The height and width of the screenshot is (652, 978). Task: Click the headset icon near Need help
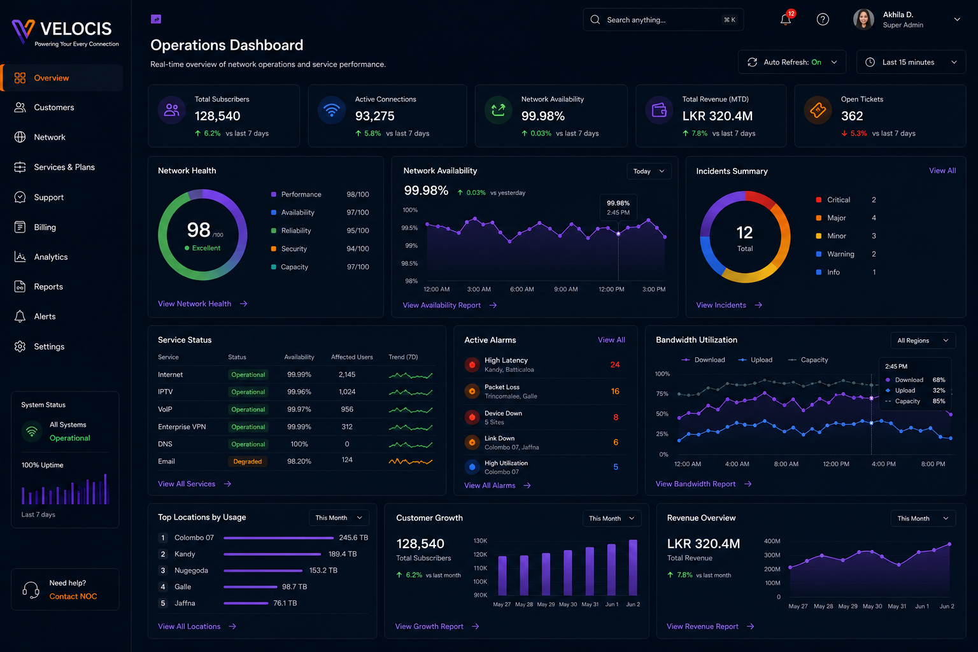point(31,590)
